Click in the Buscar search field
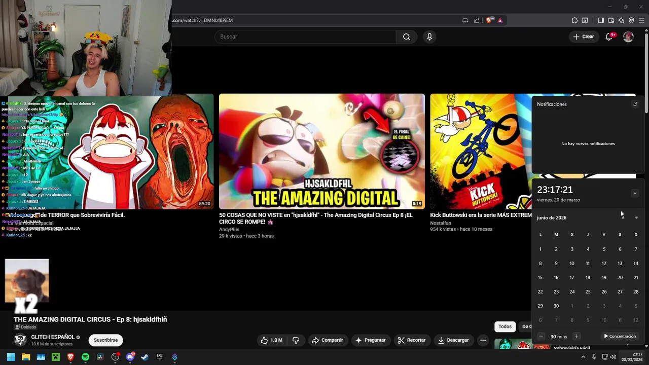The width and height of the screenshot is (649, 365). pyautogui.click(x=305, y=36)
